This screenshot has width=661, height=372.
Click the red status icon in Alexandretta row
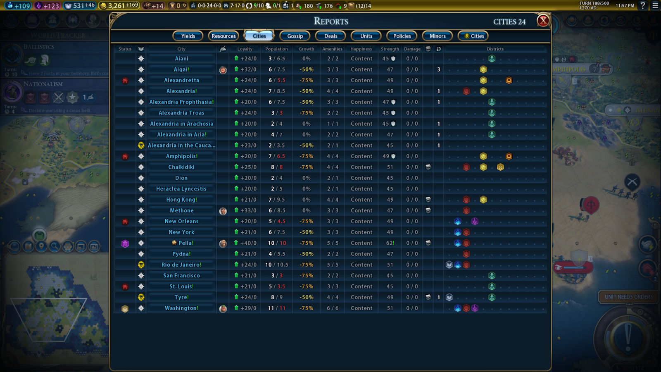pyautogui.click(x=125, y=81)
